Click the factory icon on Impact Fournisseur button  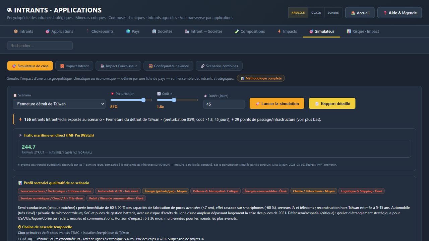pos(102,66)
